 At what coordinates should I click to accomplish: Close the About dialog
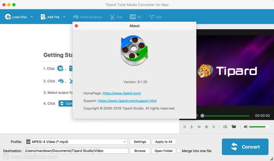coord(76,26)
